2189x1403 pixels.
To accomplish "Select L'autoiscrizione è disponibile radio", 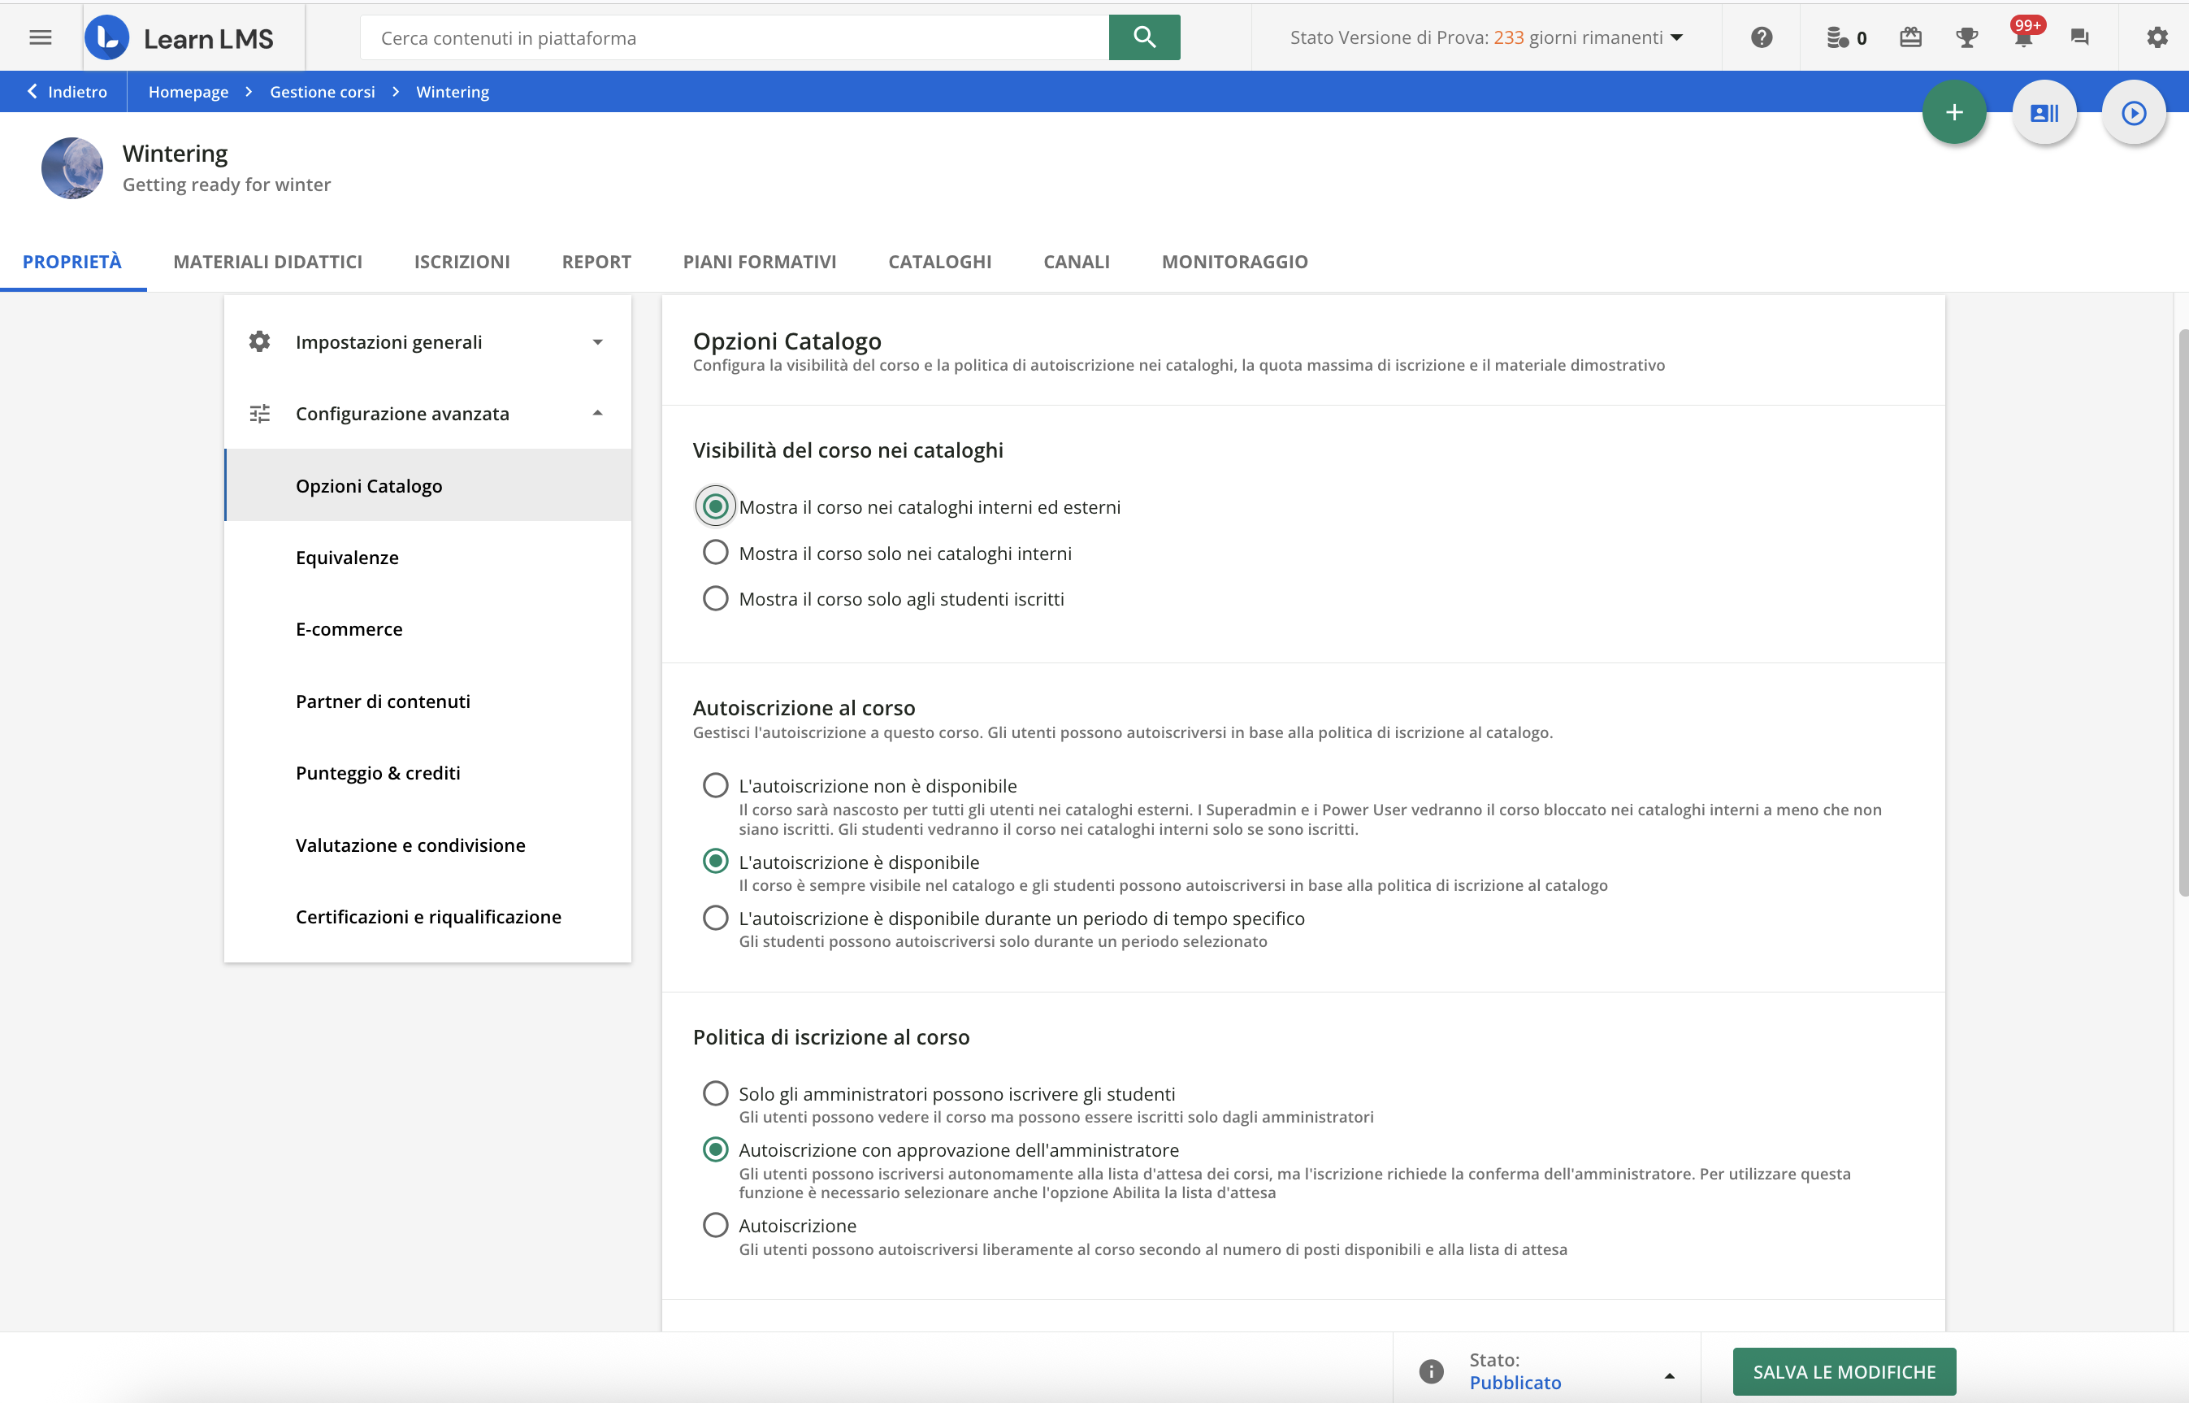I will (x=716, y=861).
